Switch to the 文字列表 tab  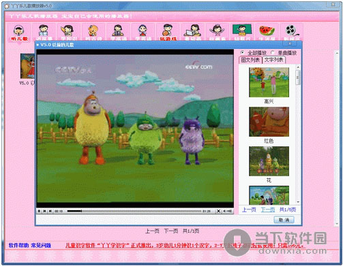click(x=273, y=60)
